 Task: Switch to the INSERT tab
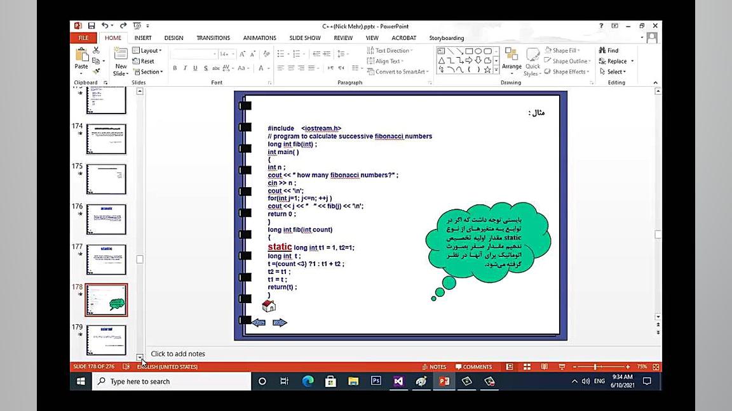(x=143, y=38)
